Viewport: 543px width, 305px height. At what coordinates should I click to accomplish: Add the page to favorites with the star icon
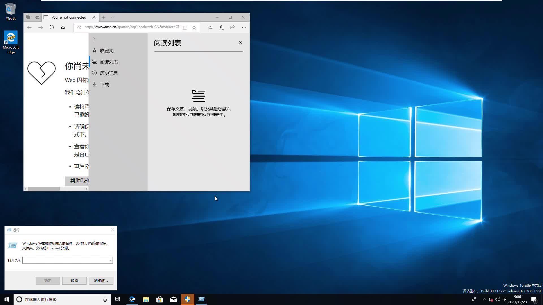click(x=194, y=27)
